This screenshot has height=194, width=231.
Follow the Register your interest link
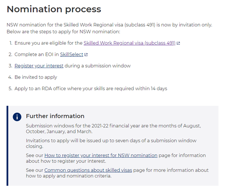click(39, 66)
